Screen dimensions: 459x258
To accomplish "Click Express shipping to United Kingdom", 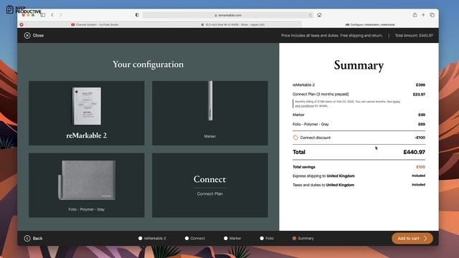I will tap(323, 176).
